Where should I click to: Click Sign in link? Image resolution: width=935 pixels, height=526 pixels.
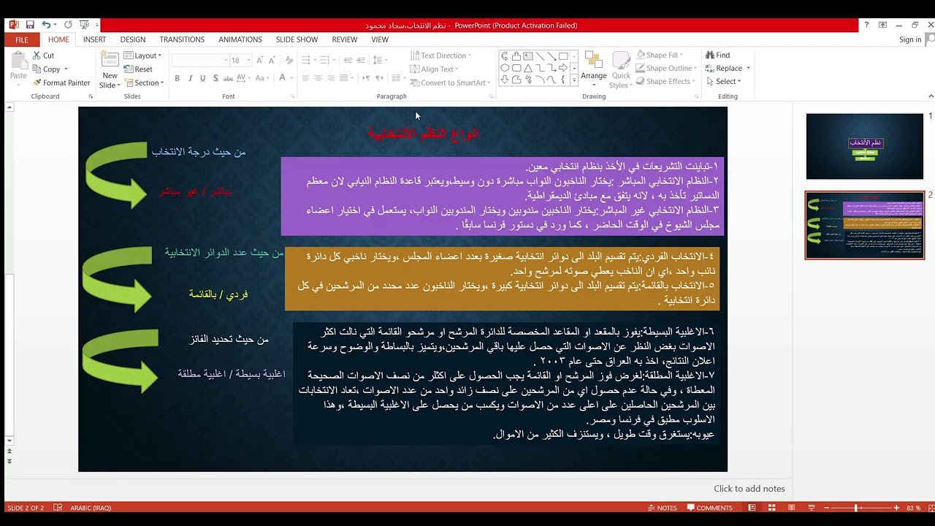[x=910, y=39]
